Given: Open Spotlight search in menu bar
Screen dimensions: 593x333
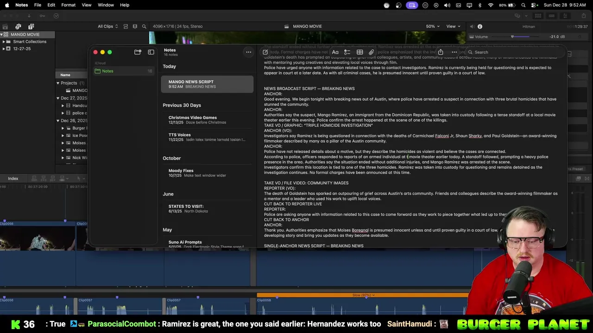Looking at the screenshot, I should 524,5.
